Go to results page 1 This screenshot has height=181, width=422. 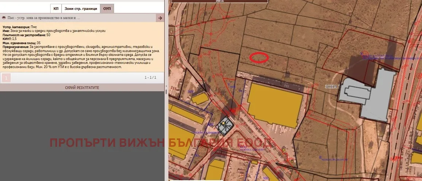(6, 78)
